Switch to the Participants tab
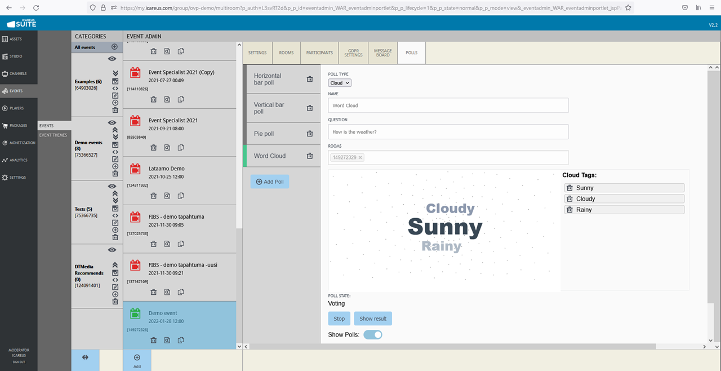This screenshot has height=371, width=721. (319, 53)
